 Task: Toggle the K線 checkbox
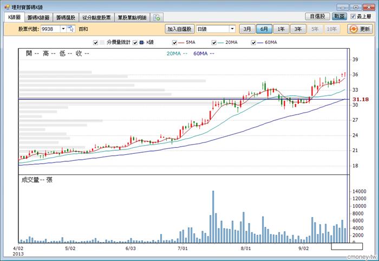click(135, 43)
